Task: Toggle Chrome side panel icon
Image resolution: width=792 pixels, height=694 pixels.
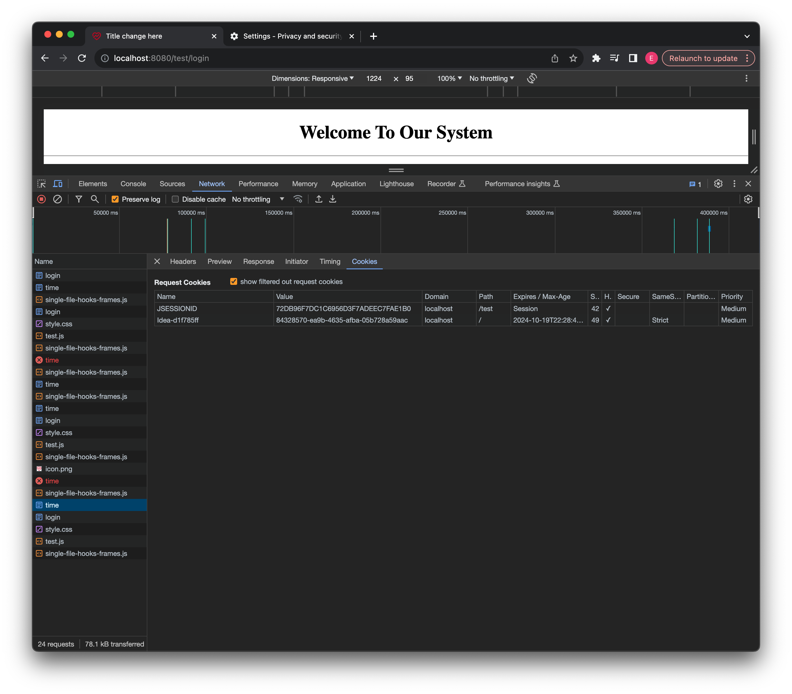Action: (x=633, y=58)
